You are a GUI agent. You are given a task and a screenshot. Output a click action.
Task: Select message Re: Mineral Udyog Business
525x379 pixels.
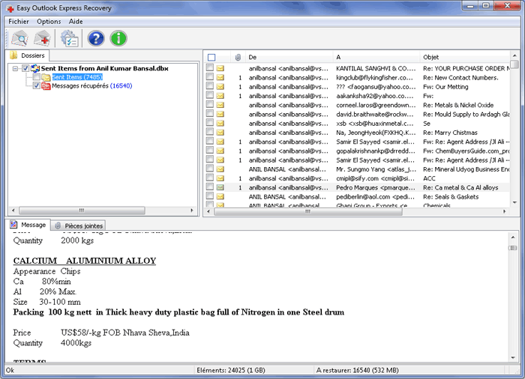[x=466, y=169]
